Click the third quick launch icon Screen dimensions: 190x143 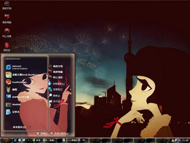coord(24,140)
